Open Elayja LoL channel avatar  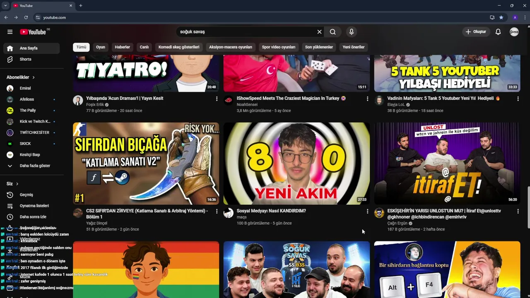(379, 101)
